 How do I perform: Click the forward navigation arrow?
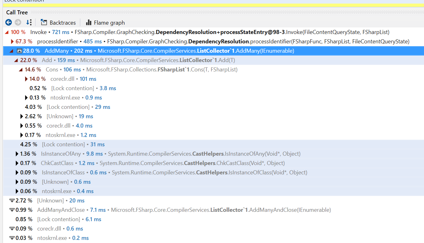coord(18,22)
